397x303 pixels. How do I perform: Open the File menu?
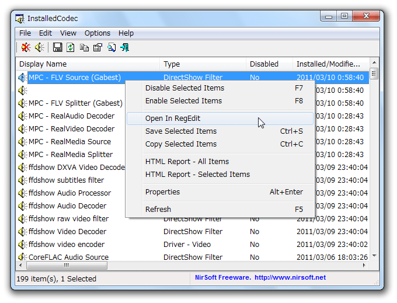(25, 33)
